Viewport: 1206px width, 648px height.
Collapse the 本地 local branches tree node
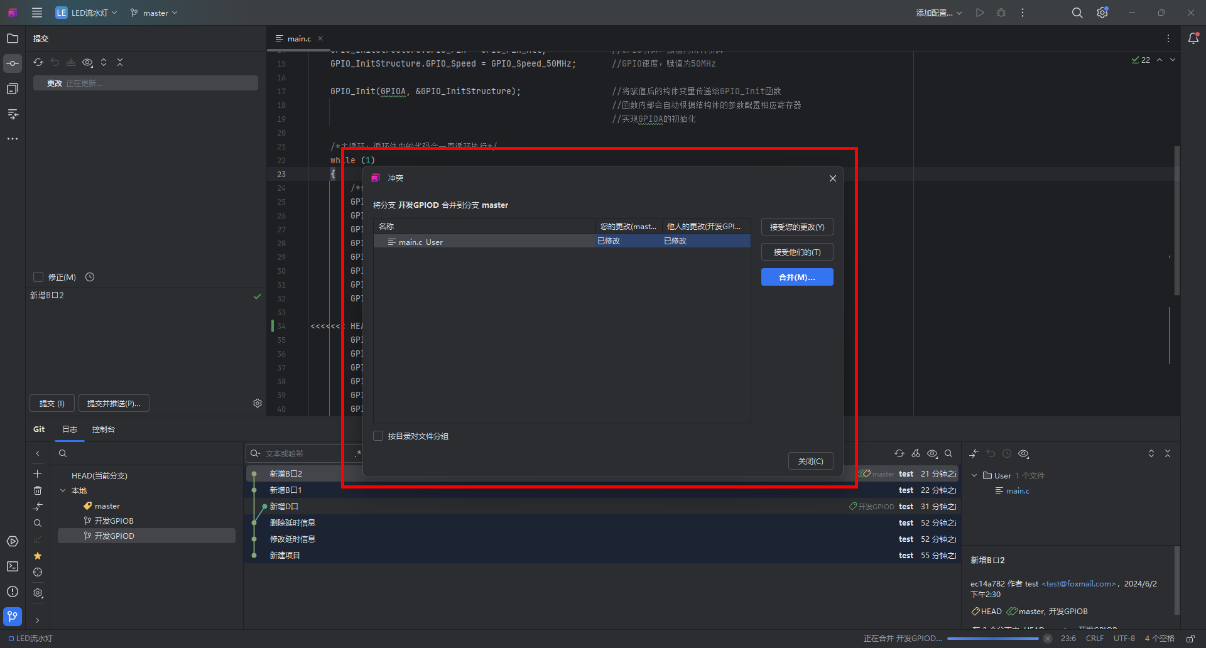pos(63,490)
